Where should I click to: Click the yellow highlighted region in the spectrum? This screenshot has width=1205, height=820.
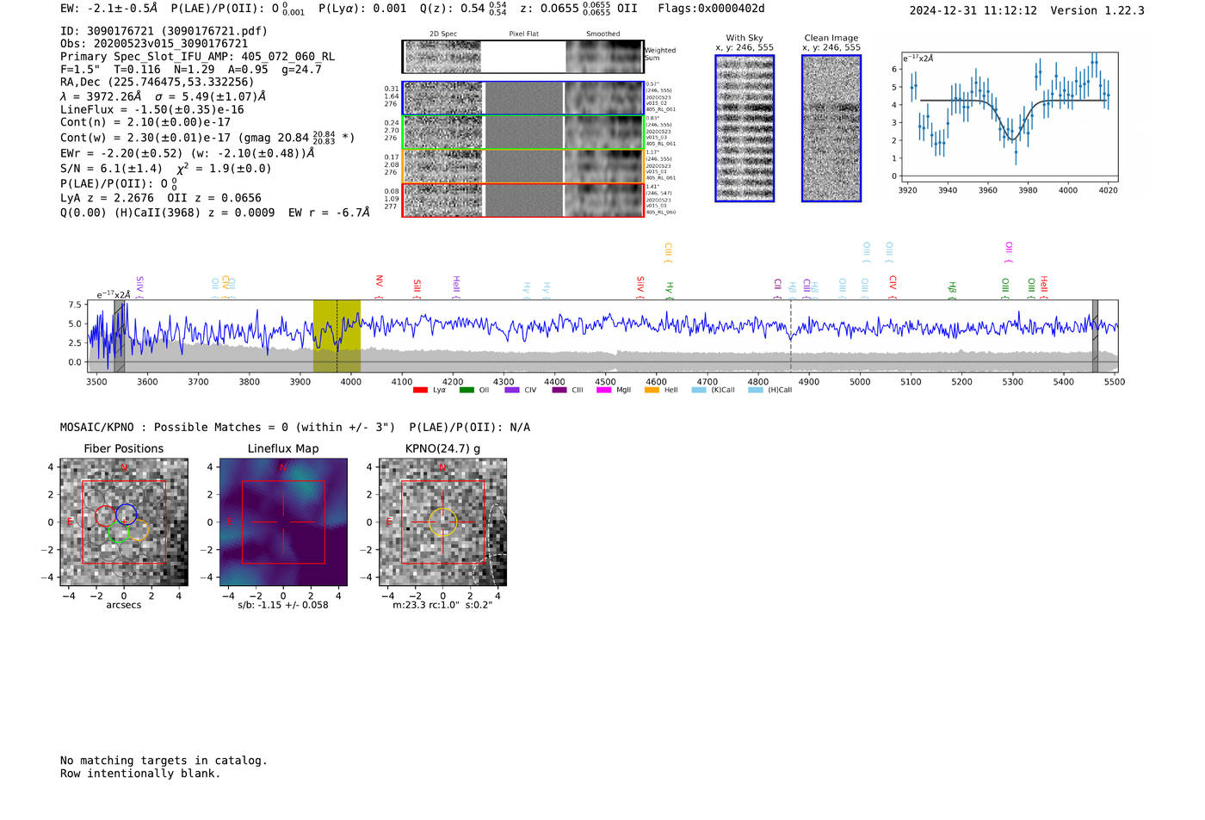(x=337, y=336)
